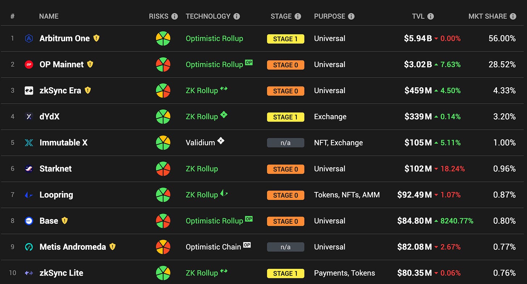
Task: Click the 56.00% market share value
Action: (x=502, y=38)
